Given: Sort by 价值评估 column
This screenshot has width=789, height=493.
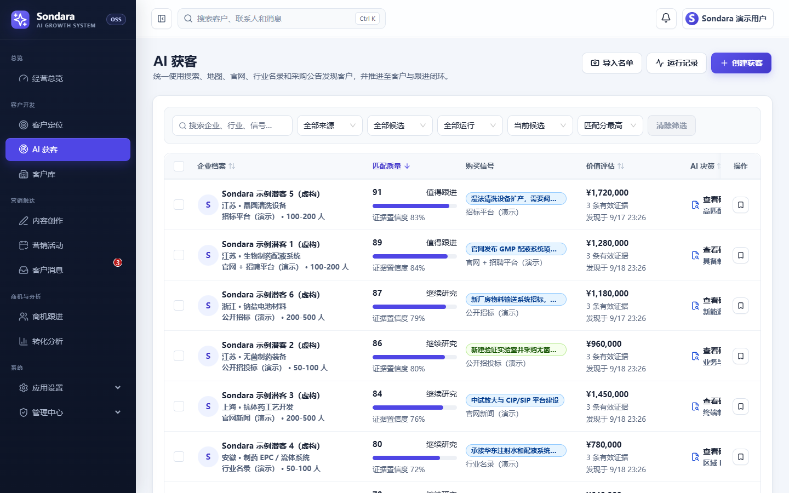Looking at the screenshot, I should 605,166.
